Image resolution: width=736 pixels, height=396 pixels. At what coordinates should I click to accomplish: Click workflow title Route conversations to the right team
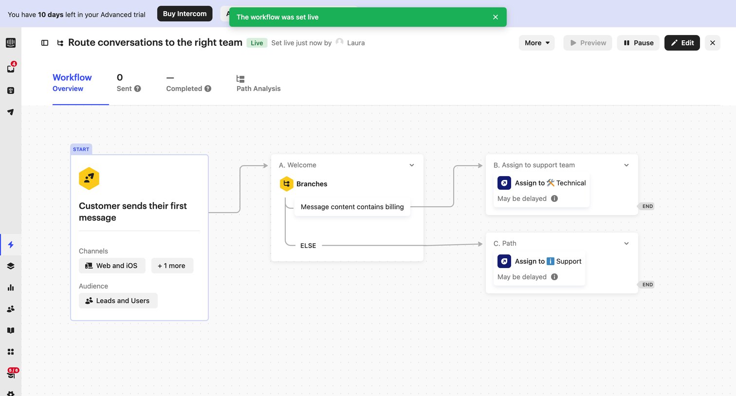(x=155, y=42)
